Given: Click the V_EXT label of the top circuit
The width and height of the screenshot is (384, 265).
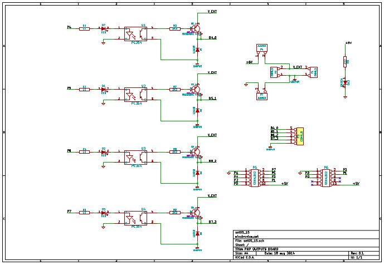Looking at the screenshot, I should 212,12.
